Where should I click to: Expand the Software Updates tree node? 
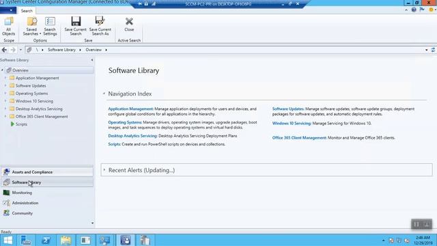click(x=5, y=85)
